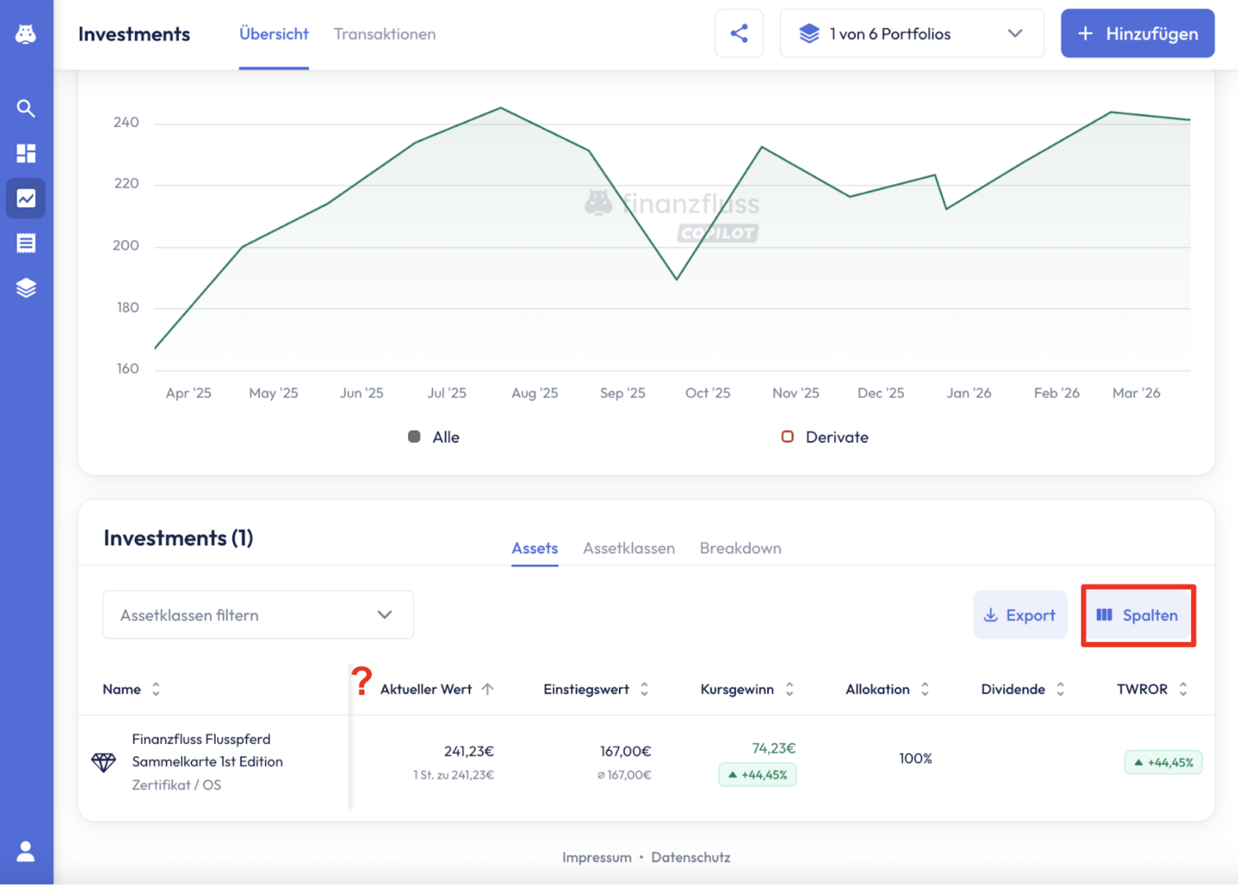This screenshot has width=1238, height=889.
Task: Open the dashboard grid icon in sidebar
Action: pyautogui.click(x=26, y=153)
